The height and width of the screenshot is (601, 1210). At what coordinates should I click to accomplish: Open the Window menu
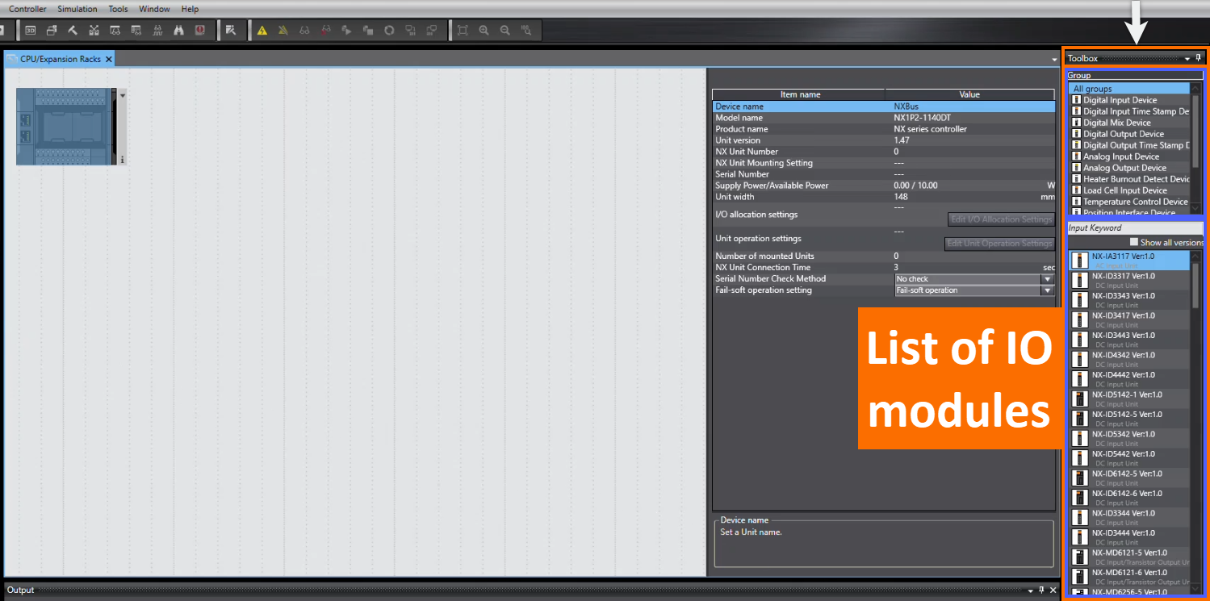[x=154, y=9]
